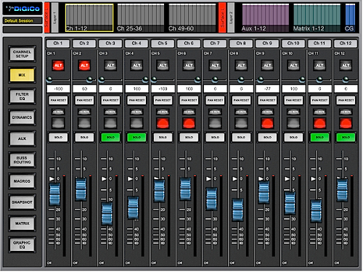The image size is (363, 272).
Task: Reset the pan on Ch 10
Action: [293, 100]
